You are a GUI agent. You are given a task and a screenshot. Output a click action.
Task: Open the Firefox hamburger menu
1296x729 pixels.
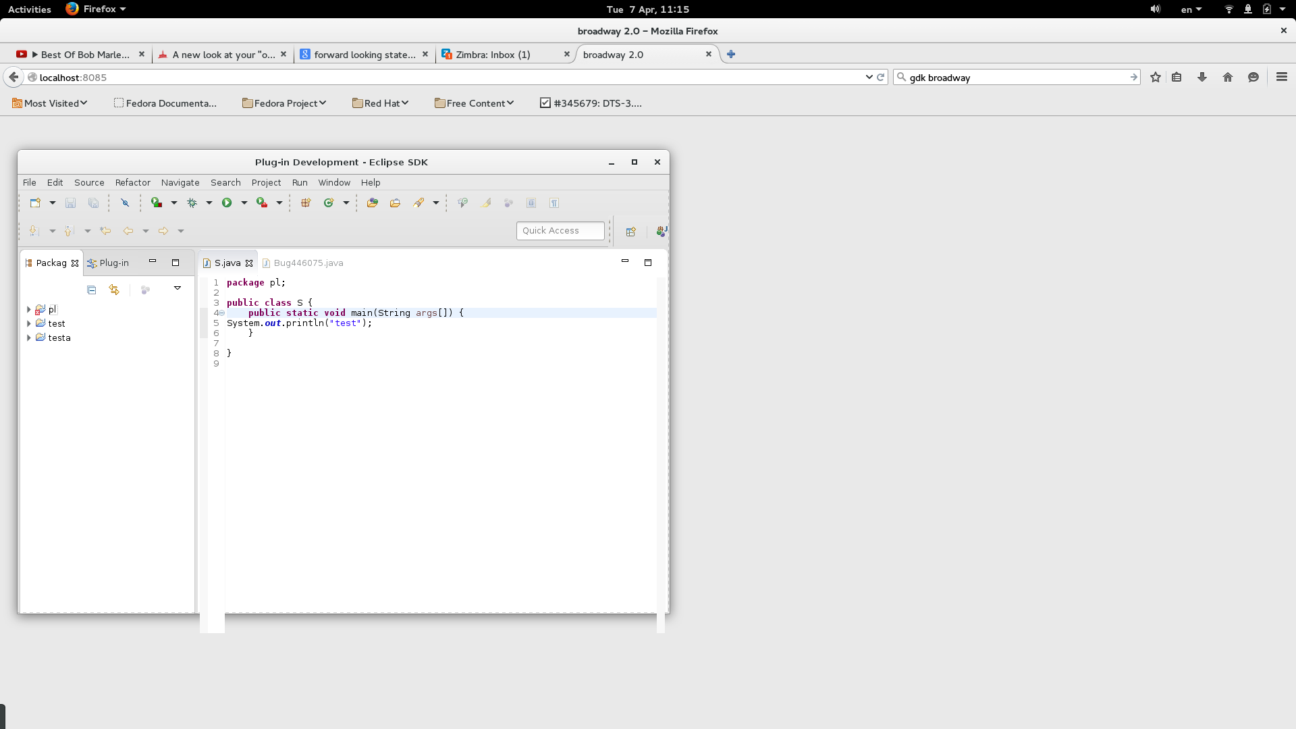click(1282, 77)
